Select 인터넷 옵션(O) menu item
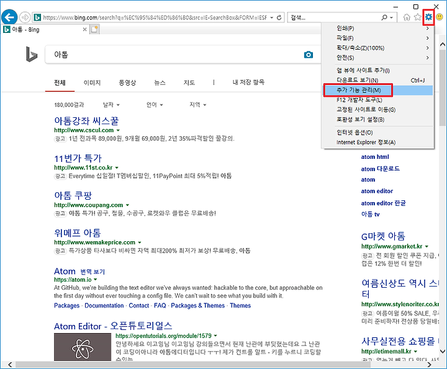Screen dimensions: 447x369 (378, 132)
